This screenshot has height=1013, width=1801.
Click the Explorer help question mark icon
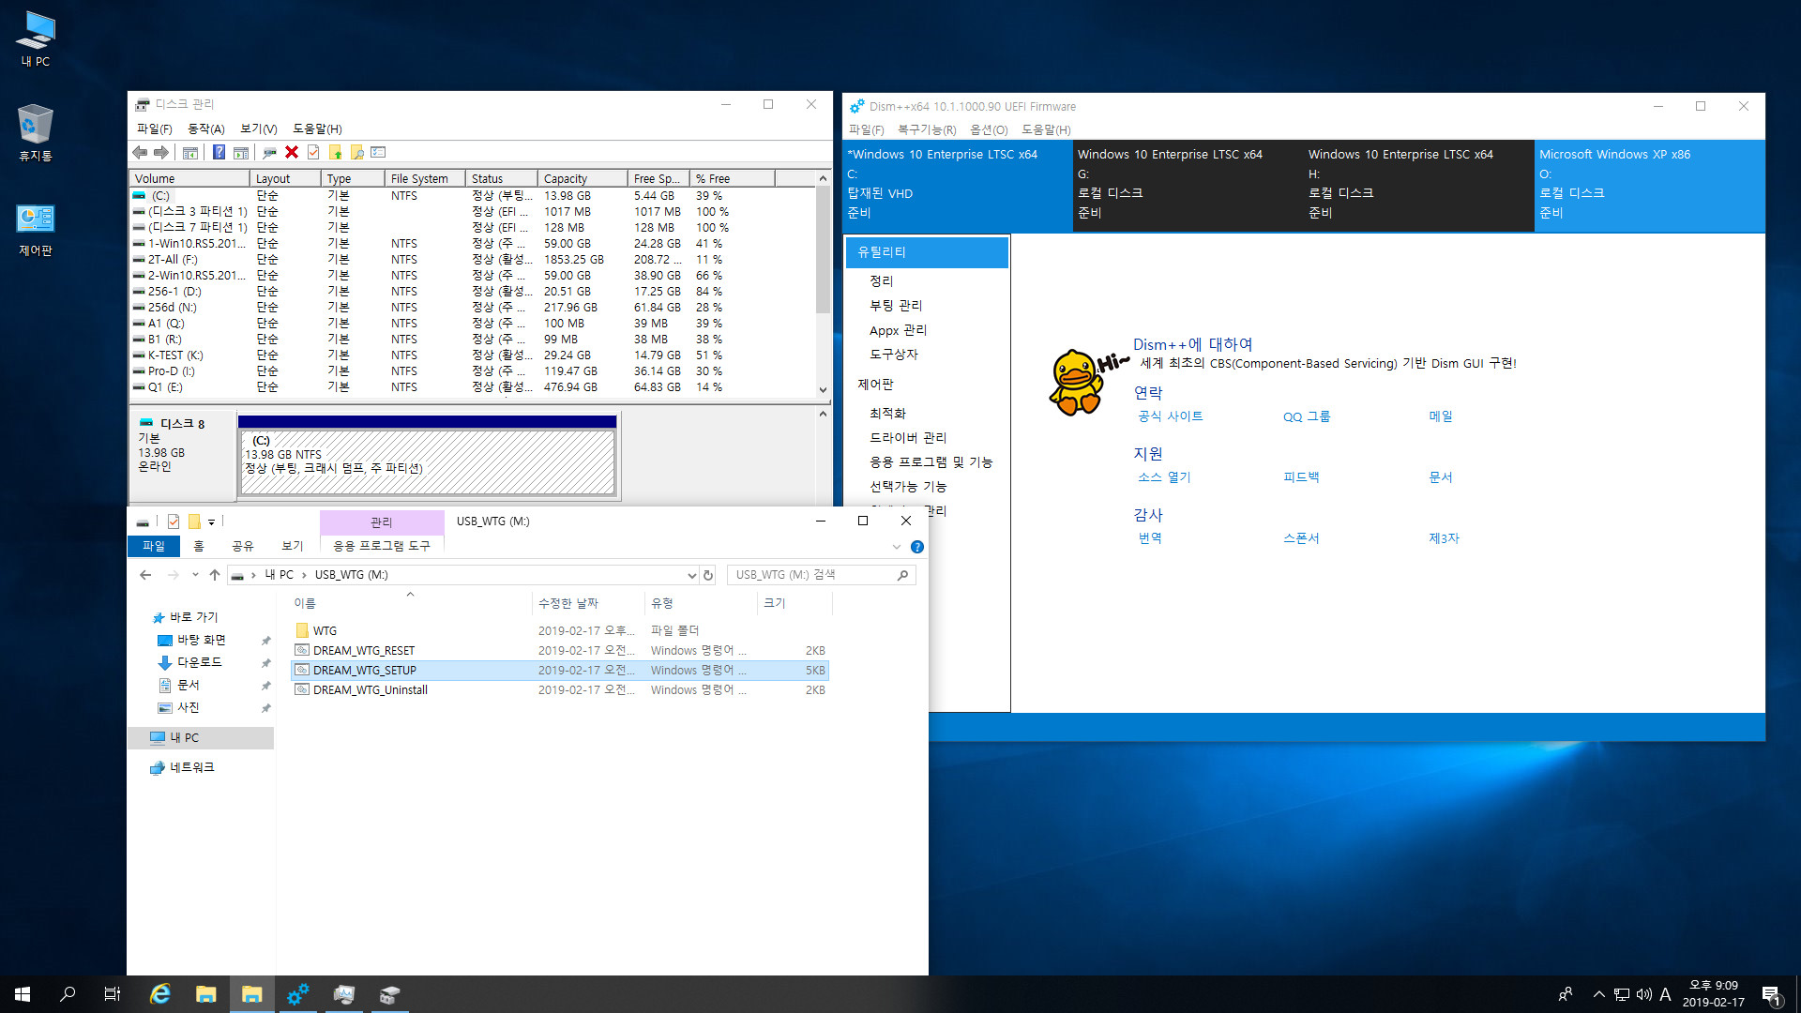point(917,547)
